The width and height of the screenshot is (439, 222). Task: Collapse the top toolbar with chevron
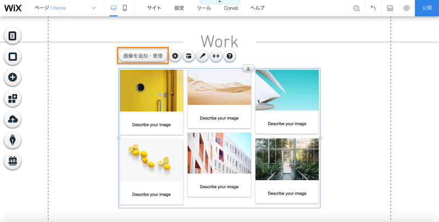pyautogui.click(x=219, y=2)
